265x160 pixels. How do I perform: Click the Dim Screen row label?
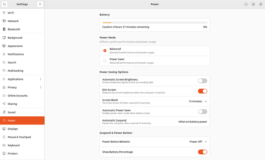click(x=109, y=89)
